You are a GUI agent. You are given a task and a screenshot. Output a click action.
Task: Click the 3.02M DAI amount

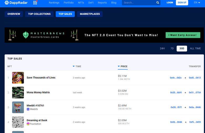tap(123, 94)
